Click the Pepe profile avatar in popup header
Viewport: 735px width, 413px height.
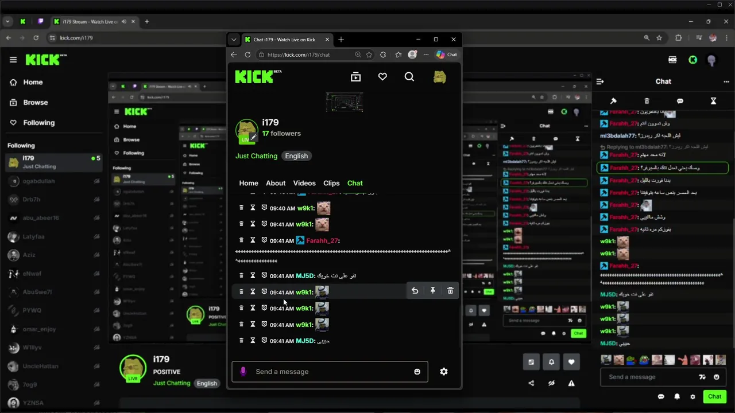(x=439, y=77)
